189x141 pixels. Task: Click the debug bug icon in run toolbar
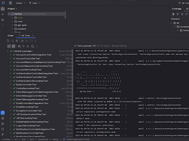pyautogui.click(x=22, y=41)
